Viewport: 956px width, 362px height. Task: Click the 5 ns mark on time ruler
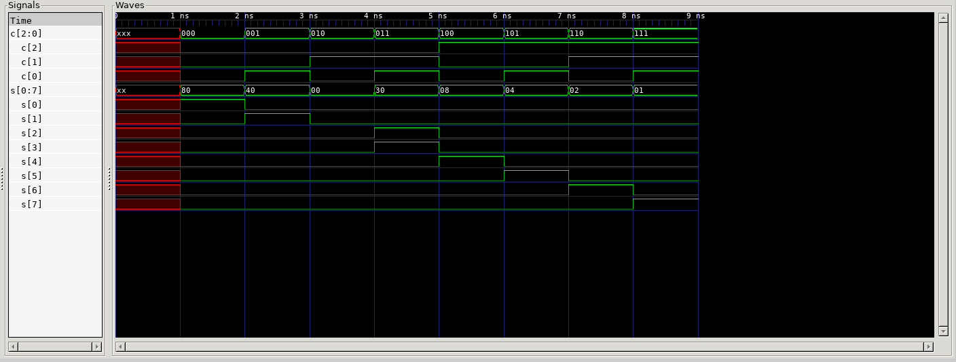coord(439,16)
